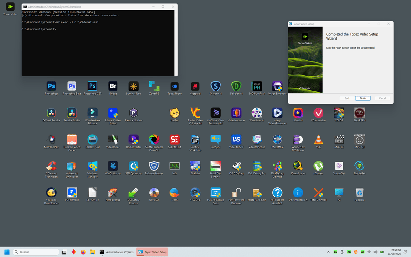
Task: Switch to Administrador cmd taskbar button
Action: (117, 252)
